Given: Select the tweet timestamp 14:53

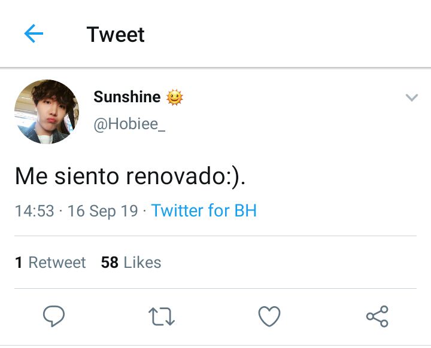Looking at the screenshot, I should [35, 211].
